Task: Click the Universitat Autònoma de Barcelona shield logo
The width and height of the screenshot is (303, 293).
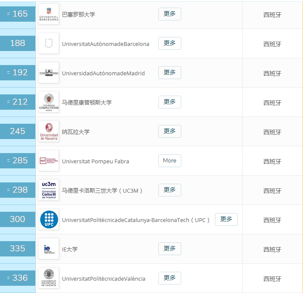Action: pyautogui.click(x=49, y=43)
